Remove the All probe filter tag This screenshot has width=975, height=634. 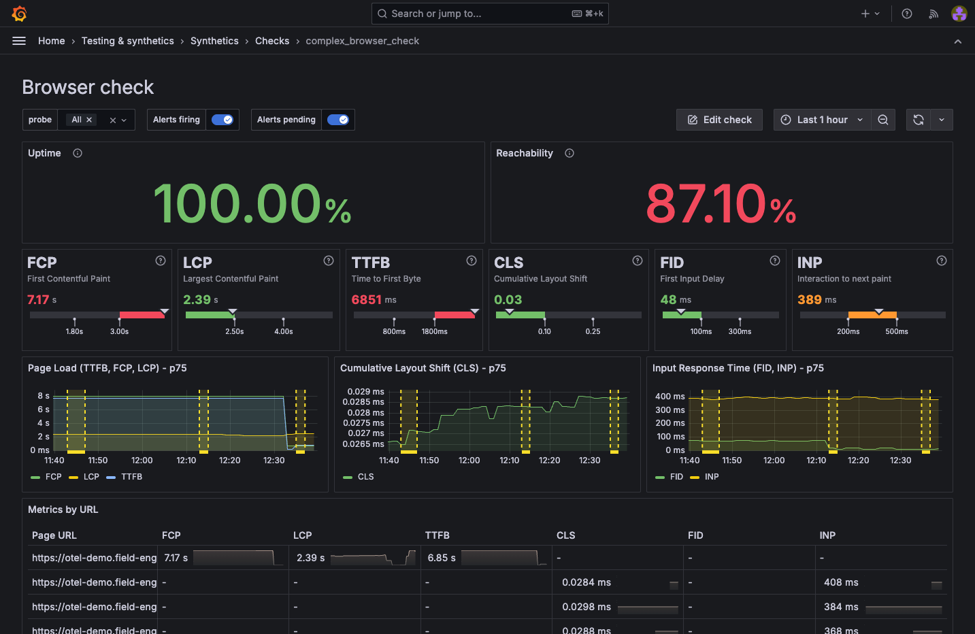[x=89, y=119]
